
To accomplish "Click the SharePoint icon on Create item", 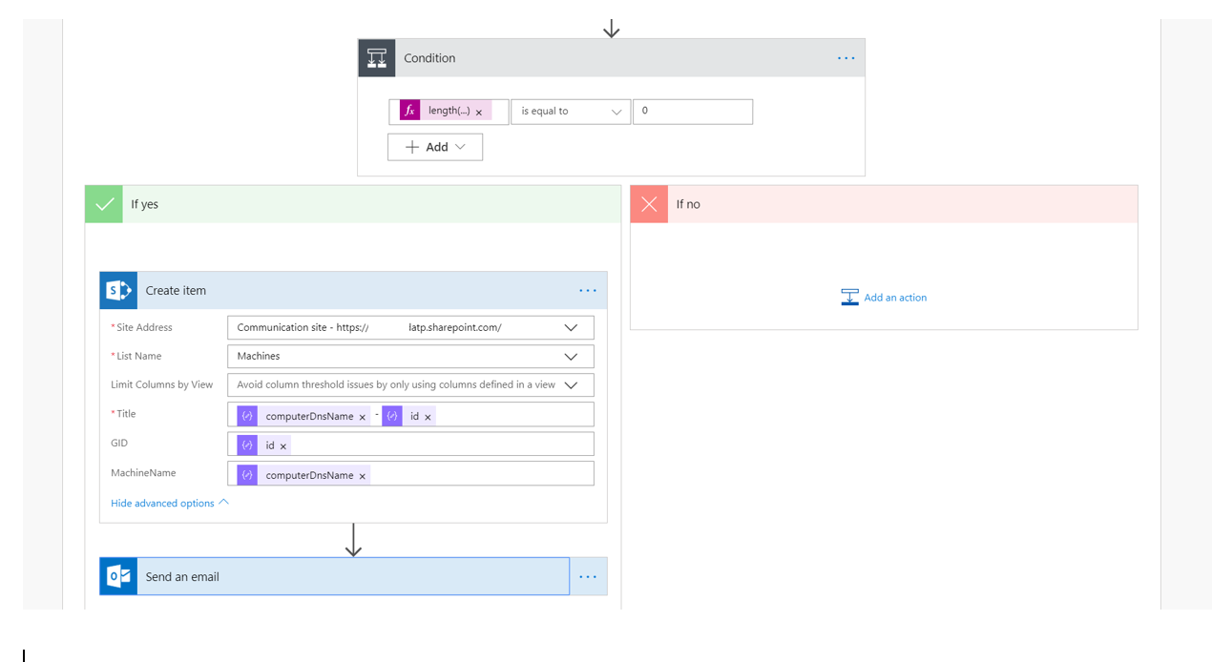I will tap(118, 291).
